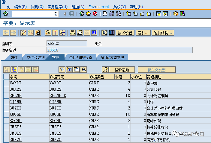Click the 数据类型 column header

coord(102,77)
